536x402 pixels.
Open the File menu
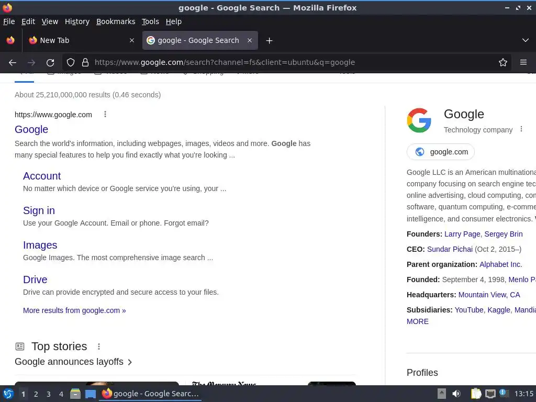coord(9,21)
